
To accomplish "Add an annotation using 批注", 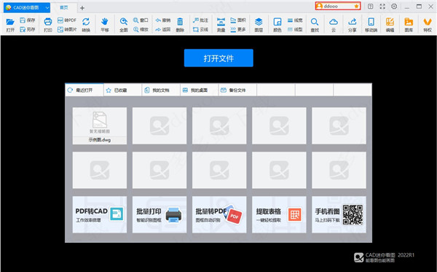I will (x=201, y=20).
